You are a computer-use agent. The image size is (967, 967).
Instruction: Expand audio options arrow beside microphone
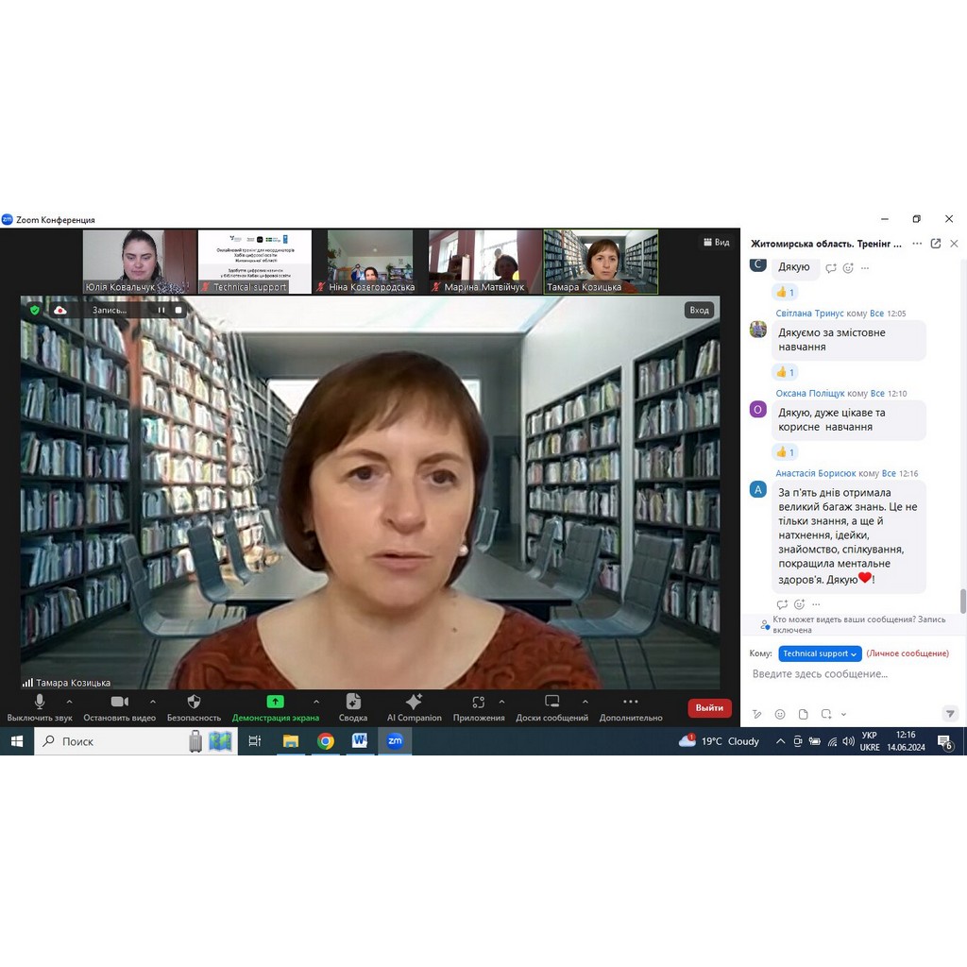(69, 702)
